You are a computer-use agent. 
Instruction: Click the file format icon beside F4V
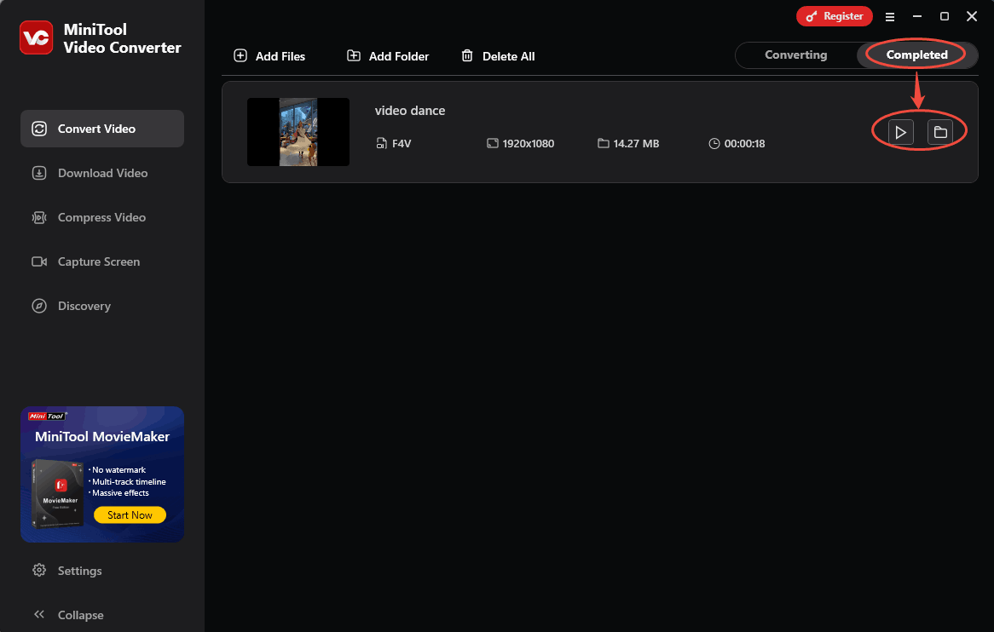tap(381, 144)
